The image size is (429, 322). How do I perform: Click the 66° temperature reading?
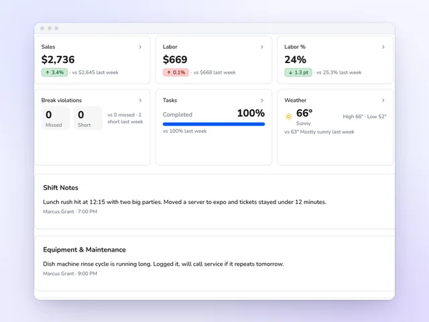pyautogui.click(x=304, y=113)
